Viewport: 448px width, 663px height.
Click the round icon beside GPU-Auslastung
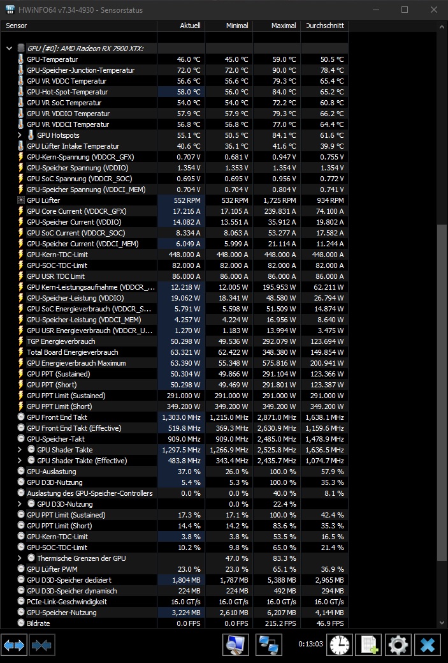(x=20, y=471)
